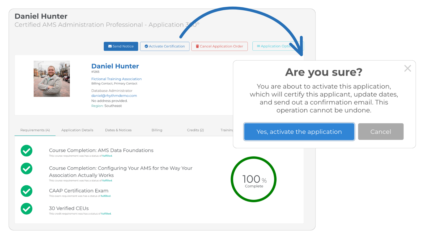
Task: Open the Fictional Training Association link
Action: pos(116,79)
